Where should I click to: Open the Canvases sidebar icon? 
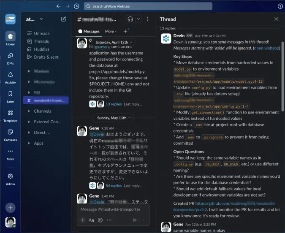point(11,135)
